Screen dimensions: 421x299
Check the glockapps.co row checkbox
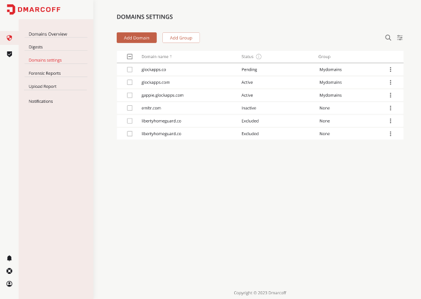tap(130, 69)
